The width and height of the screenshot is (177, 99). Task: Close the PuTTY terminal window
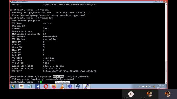(x=165, y=2)
